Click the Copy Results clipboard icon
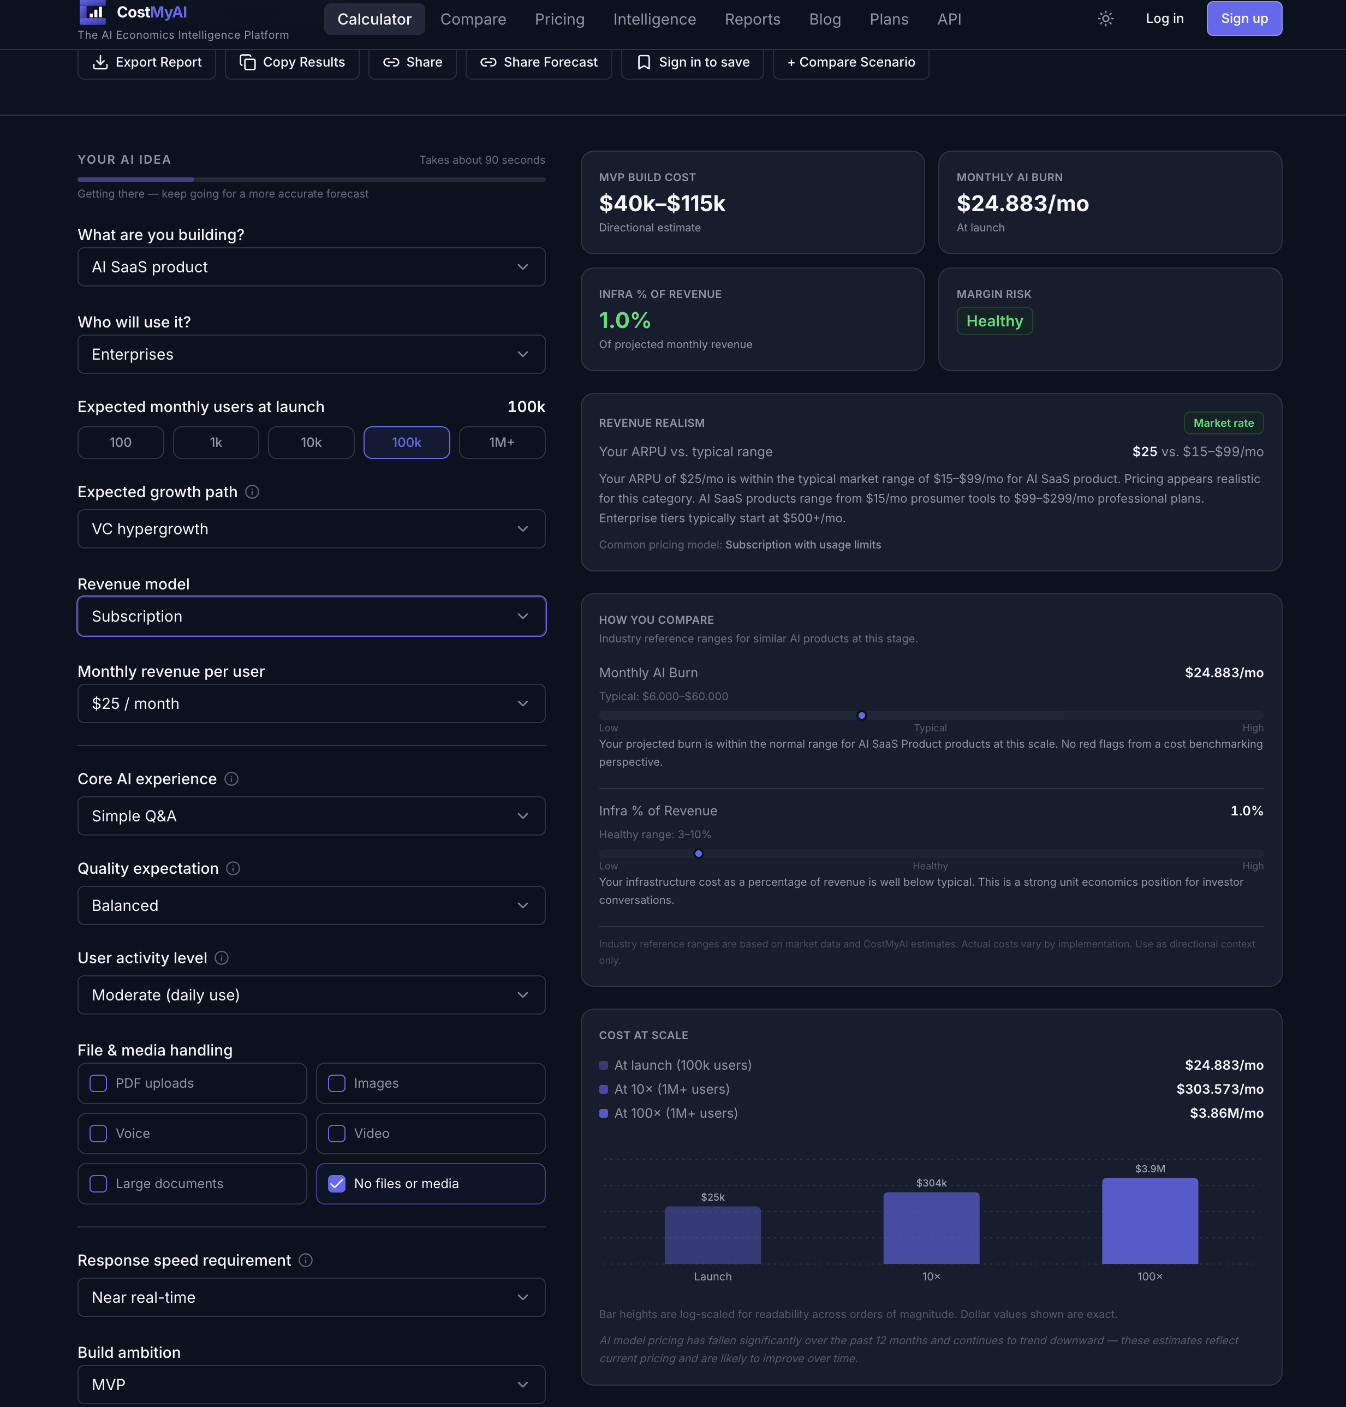This screenshot has width=1346, height=1407. point(248,62)
